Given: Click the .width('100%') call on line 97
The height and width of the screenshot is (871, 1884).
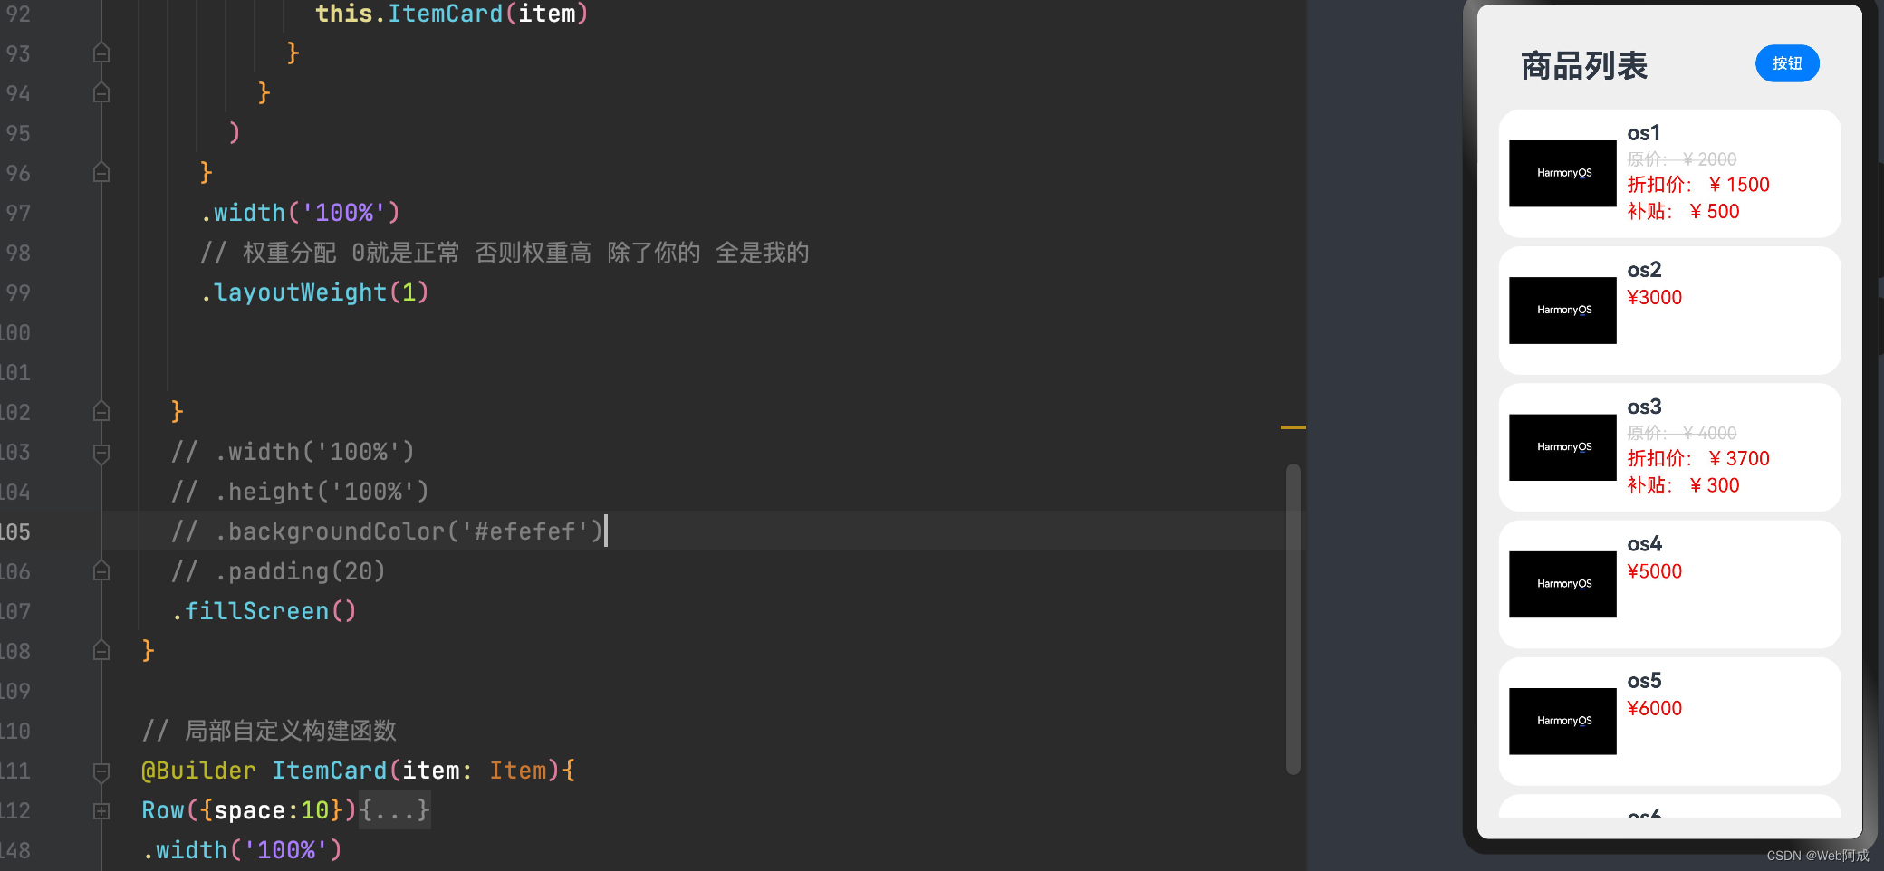Looking at the screenshot, I should coord(300,213).
